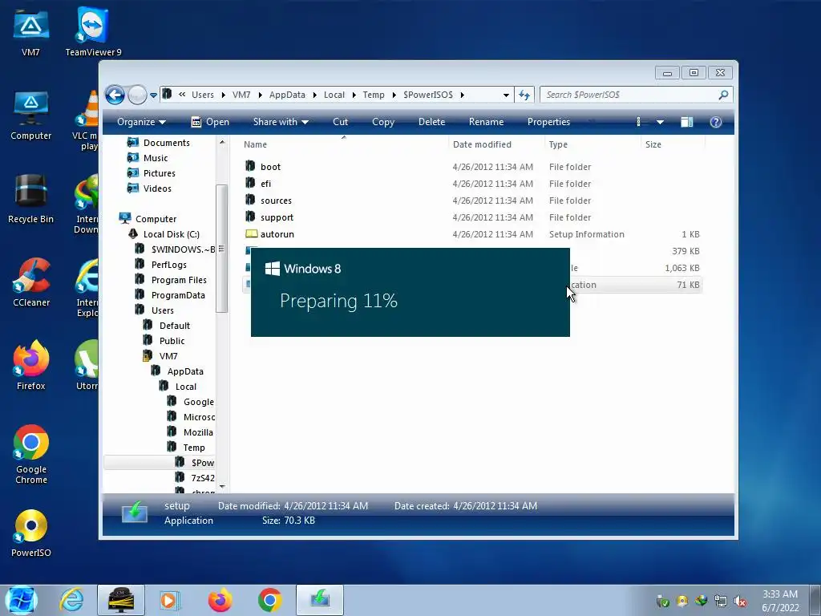Expand the arrow after Local in the address bar

[354, 95]
